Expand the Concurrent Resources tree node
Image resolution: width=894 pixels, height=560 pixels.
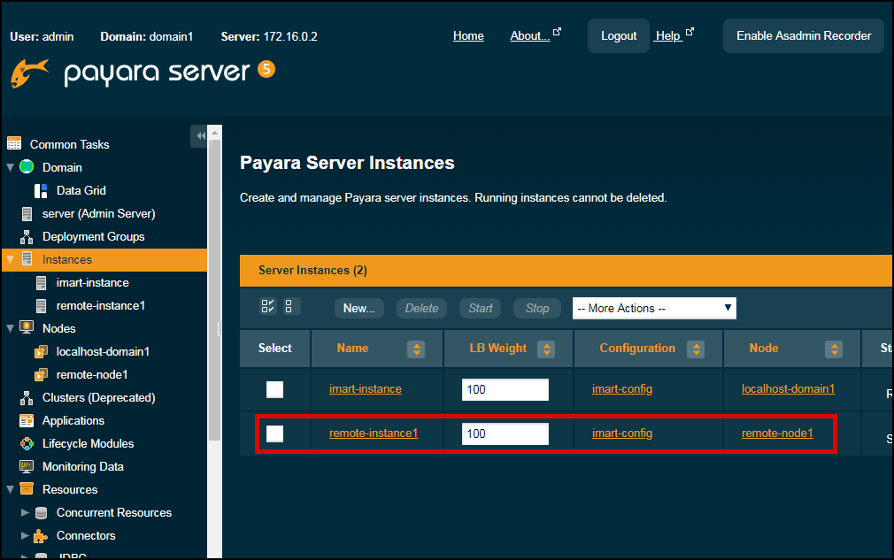point(26,512)
